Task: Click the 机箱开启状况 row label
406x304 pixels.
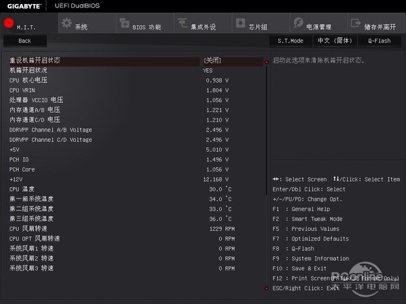Action: [x=28, y=70]
